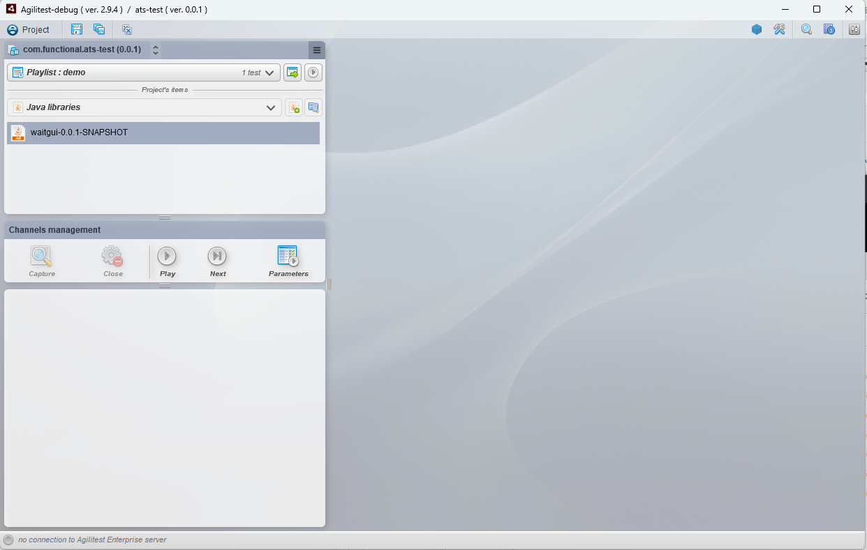Click the Play button in Channels management
Screen dimensions: 867x550
coord(167,261)
